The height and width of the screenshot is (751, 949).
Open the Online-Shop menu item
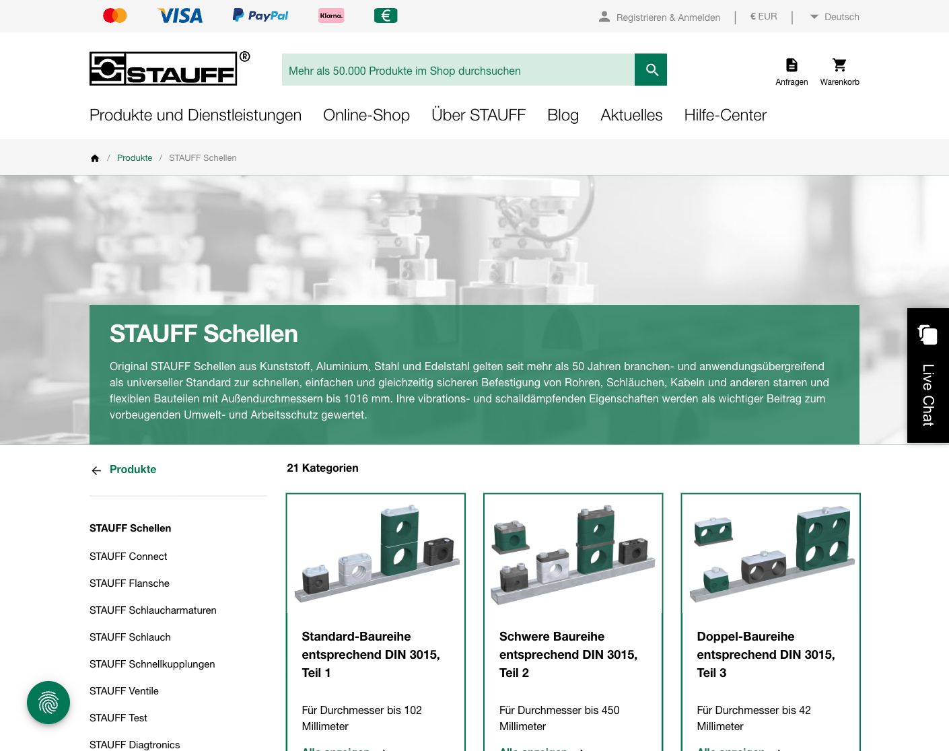pyautogui.click(x=366, y=115)
